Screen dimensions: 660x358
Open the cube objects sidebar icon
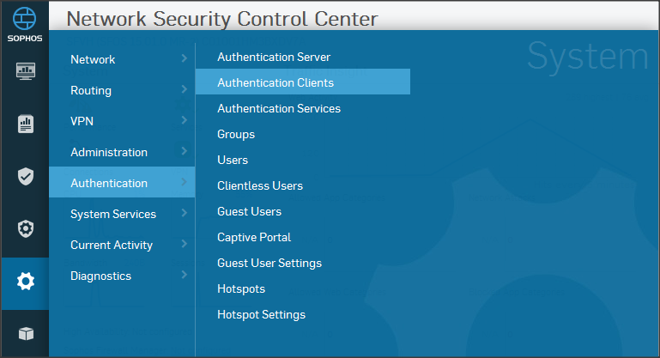[25, 333]
